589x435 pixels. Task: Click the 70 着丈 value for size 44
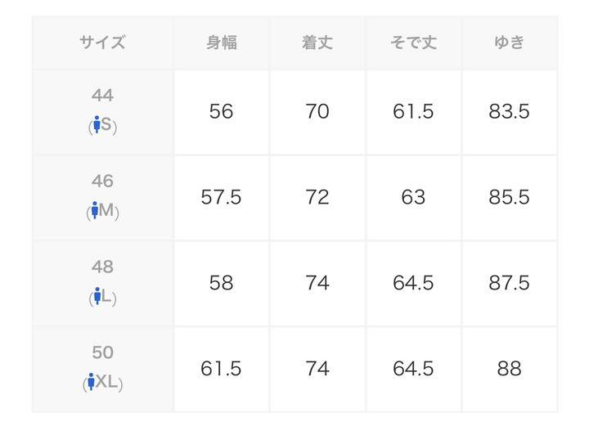pyautogui.click(x=317, y=112)
